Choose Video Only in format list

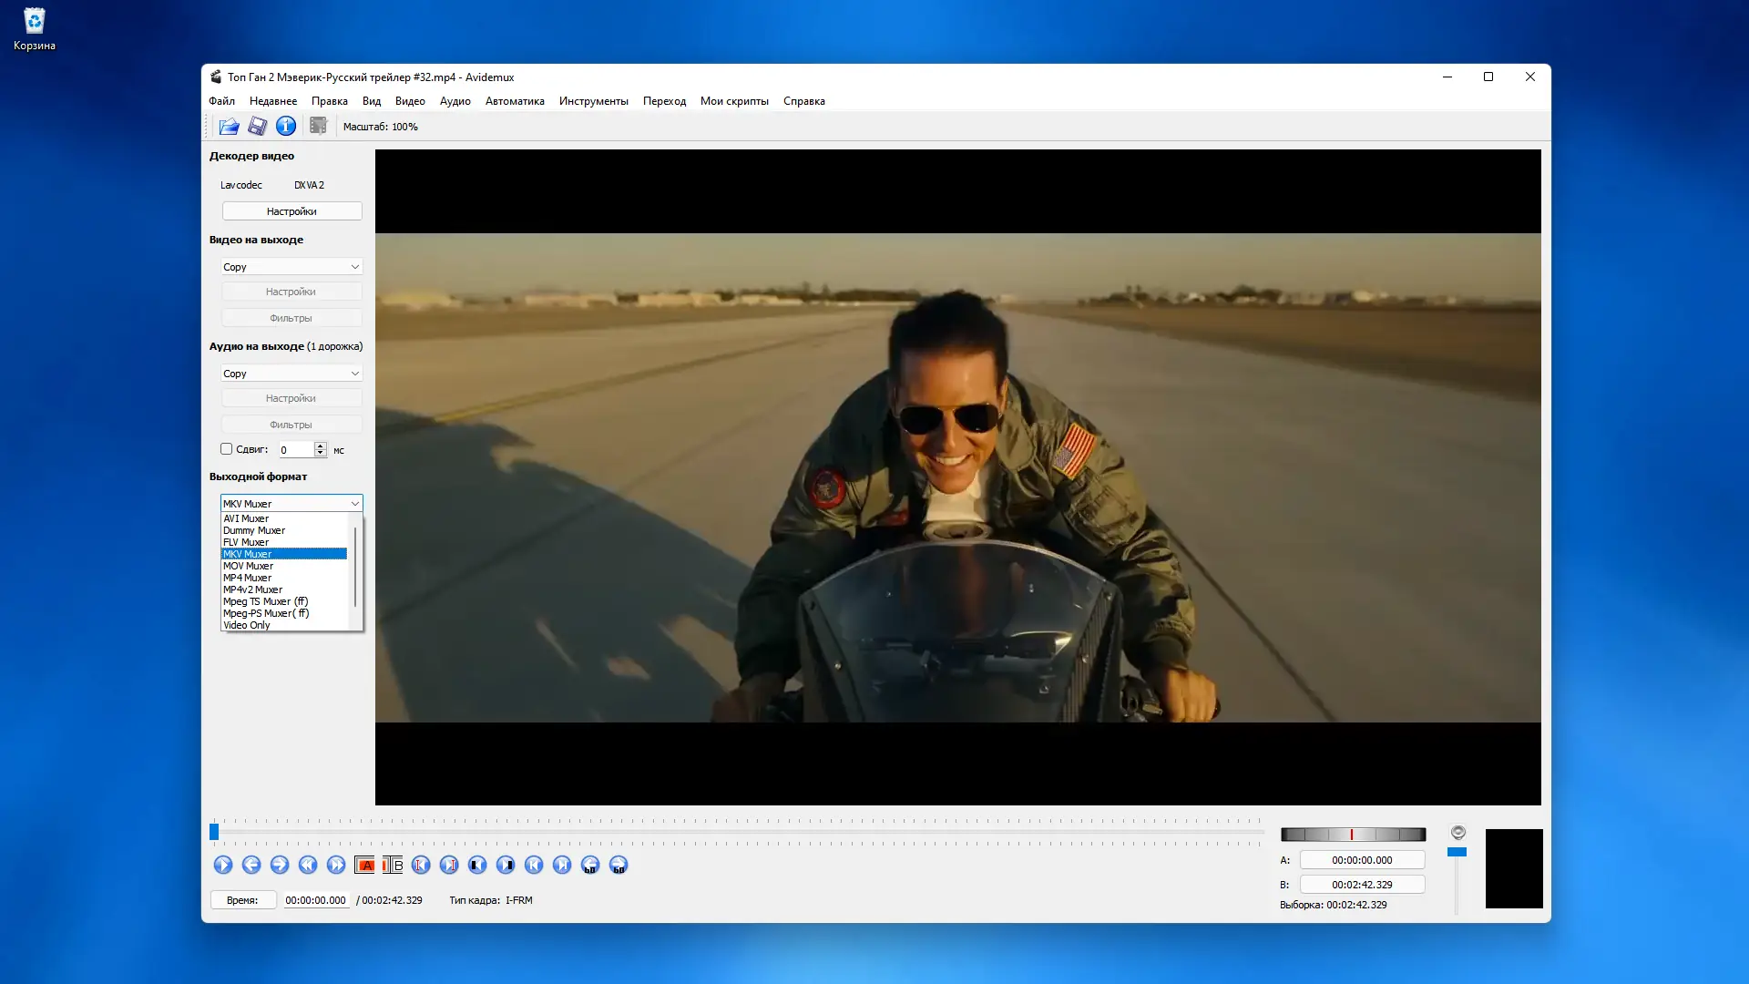[x=247, y=625]
